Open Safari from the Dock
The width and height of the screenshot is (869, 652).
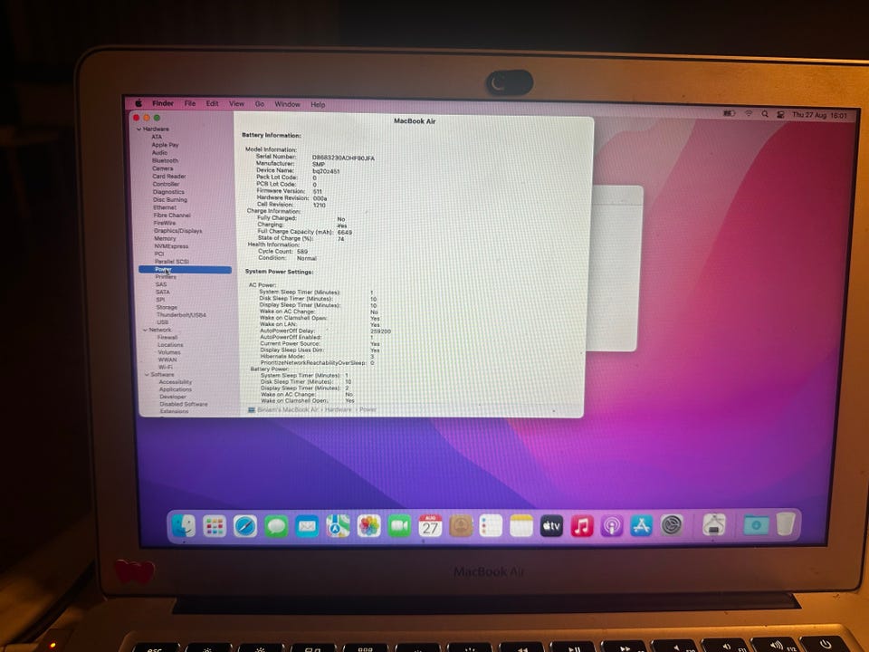click(x=245, y=526)
